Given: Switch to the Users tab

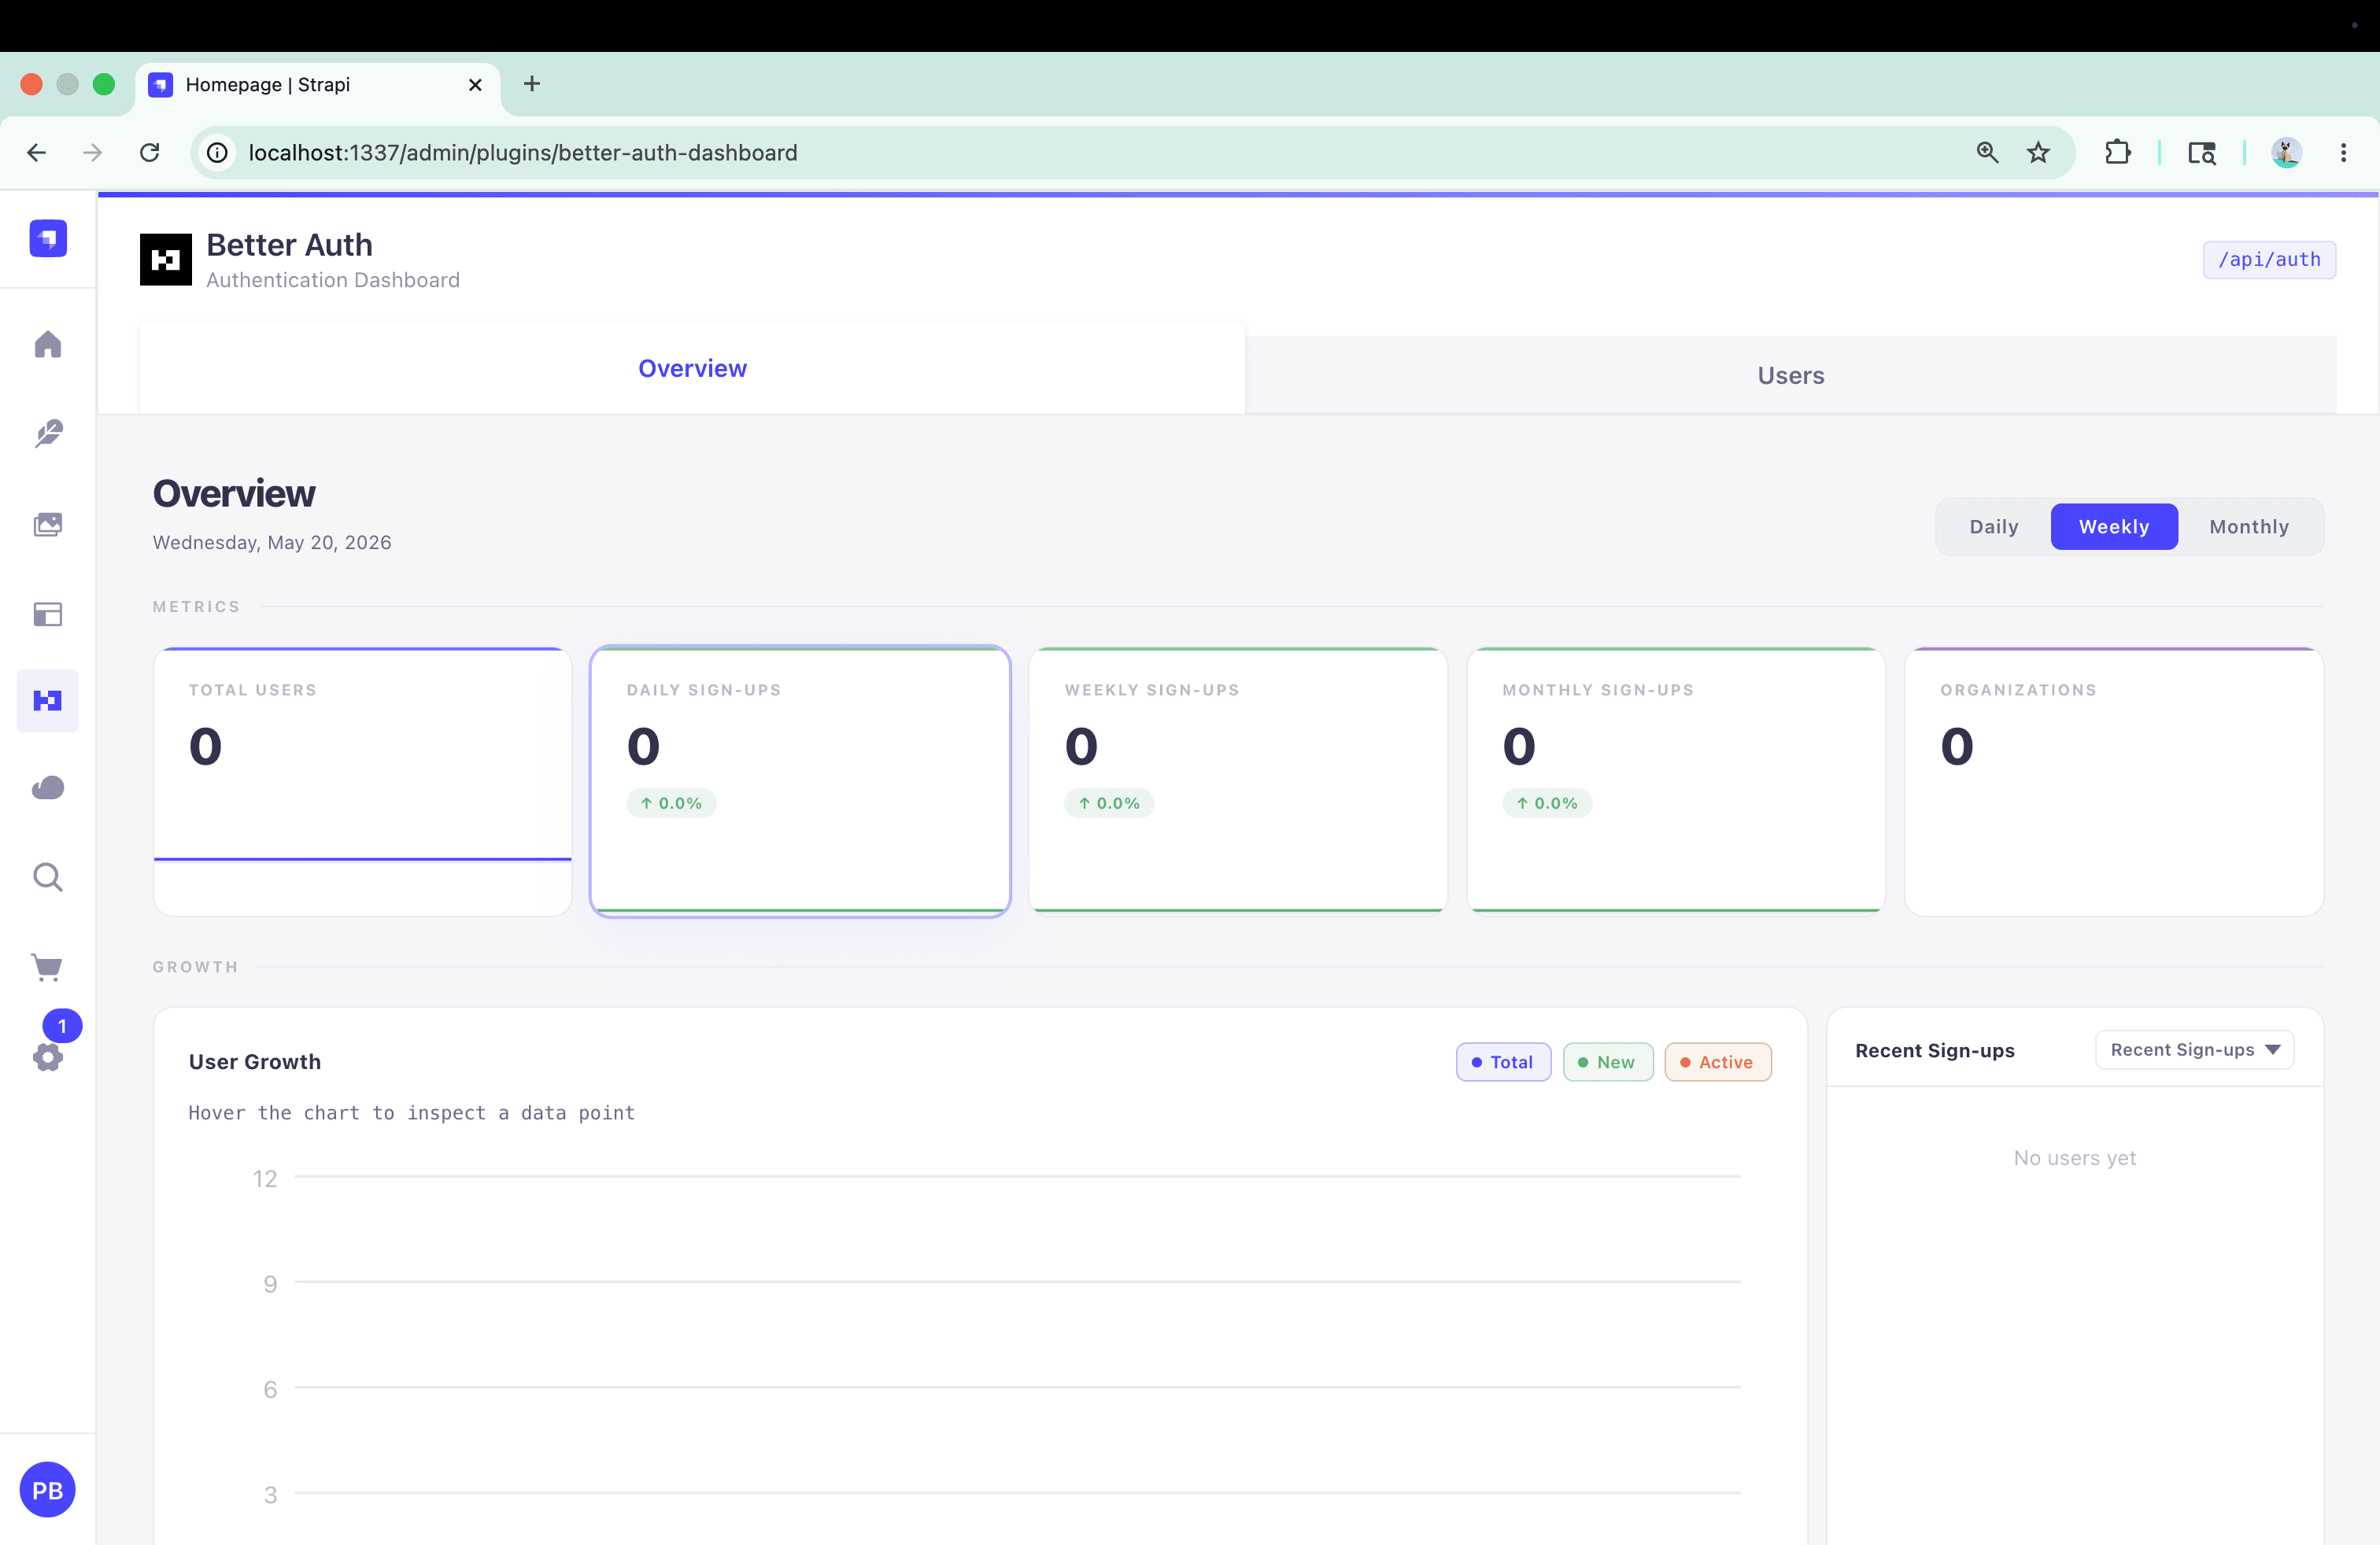Looking at the screenshot, I should pos(1791,376).
